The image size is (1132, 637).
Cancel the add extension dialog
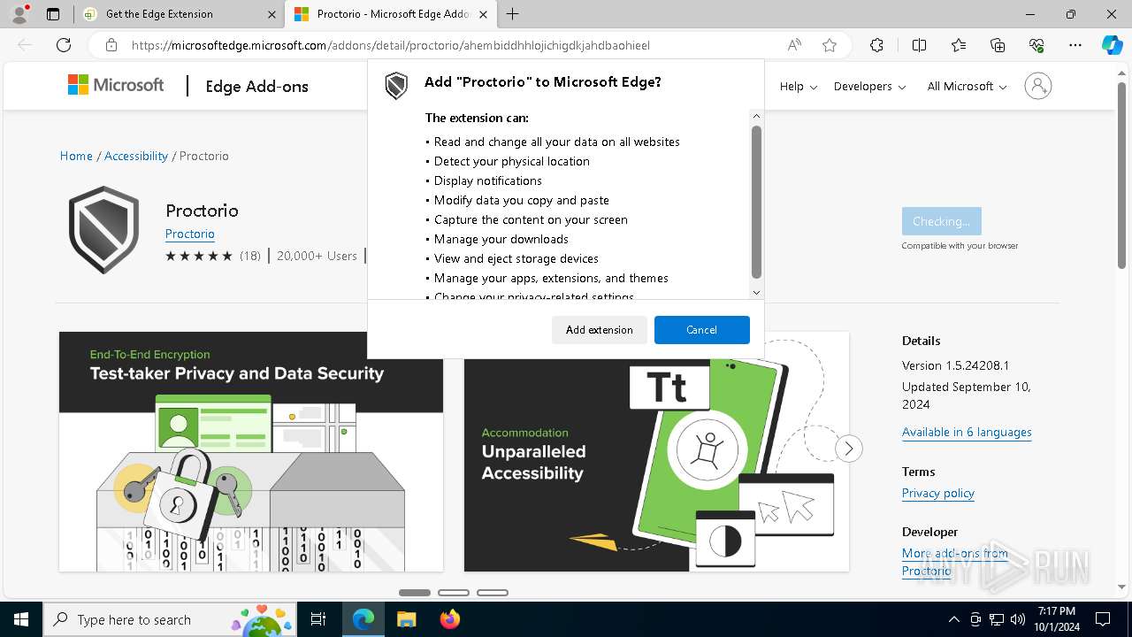click(702, 330)
